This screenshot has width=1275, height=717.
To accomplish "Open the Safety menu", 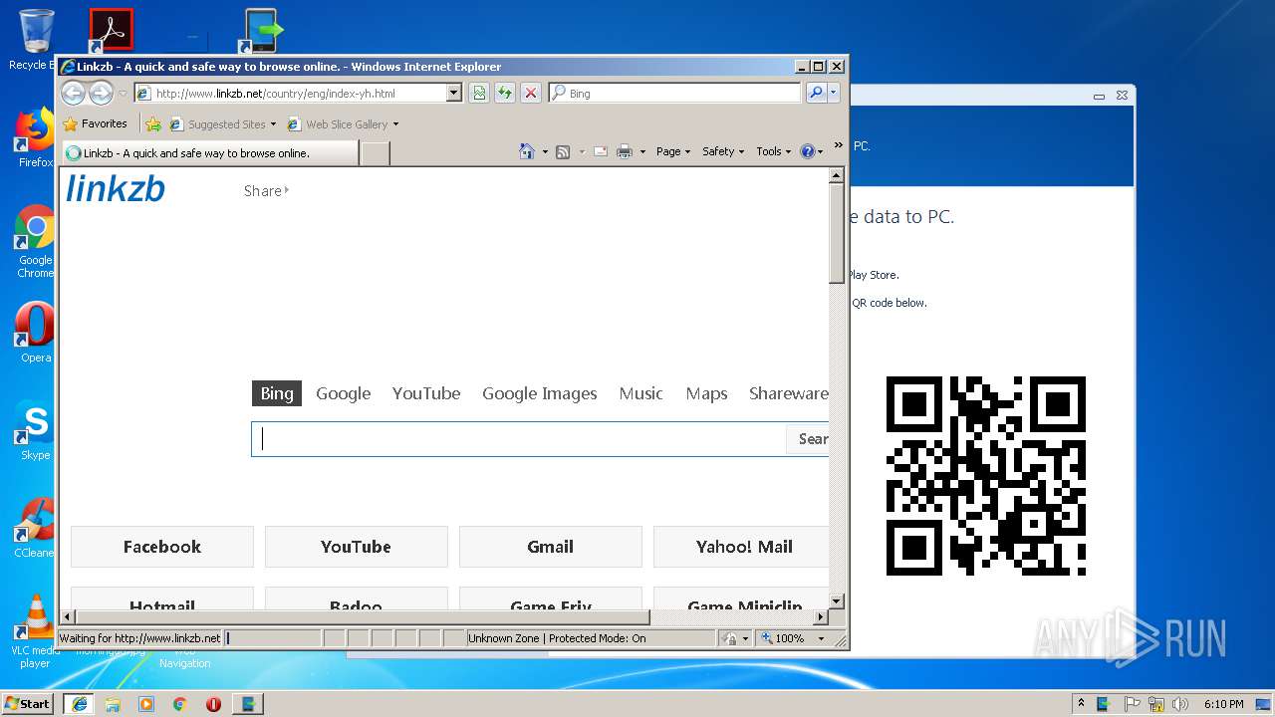I will coord(723,151).
